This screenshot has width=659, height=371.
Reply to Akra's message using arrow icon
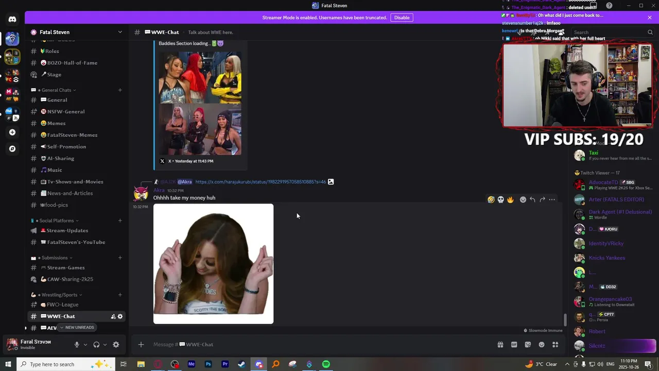tap(532, 199)
